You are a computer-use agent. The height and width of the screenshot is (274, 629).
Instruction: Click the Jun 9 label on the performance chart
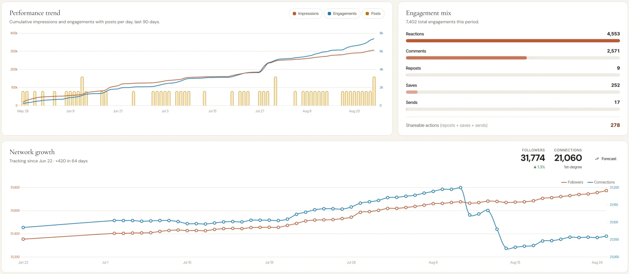pyautogui.click(x=70, y=111)
